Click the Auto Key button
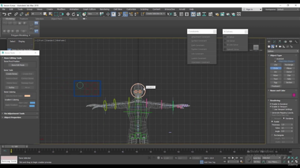This screenshot has width=300, height=168. (x=257, y=158)
